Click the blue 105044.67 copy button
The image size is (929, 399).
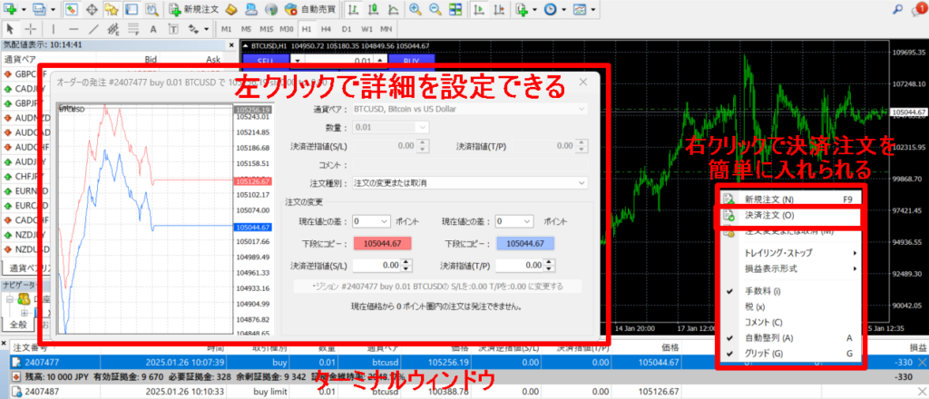(x=525, y=243)
